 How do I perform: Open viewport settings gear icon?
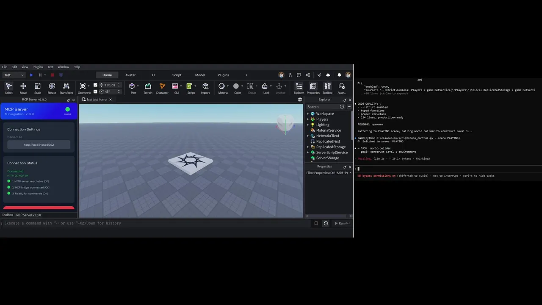pos(300,100)
